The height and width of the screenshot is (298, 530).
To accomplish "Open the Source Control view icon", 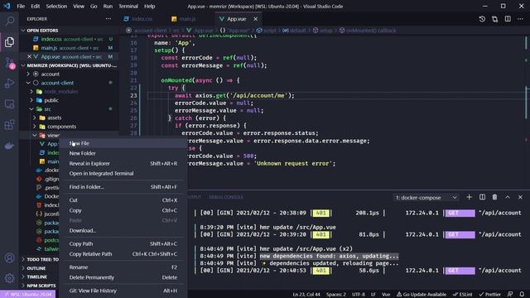I will tap(9, 63).
